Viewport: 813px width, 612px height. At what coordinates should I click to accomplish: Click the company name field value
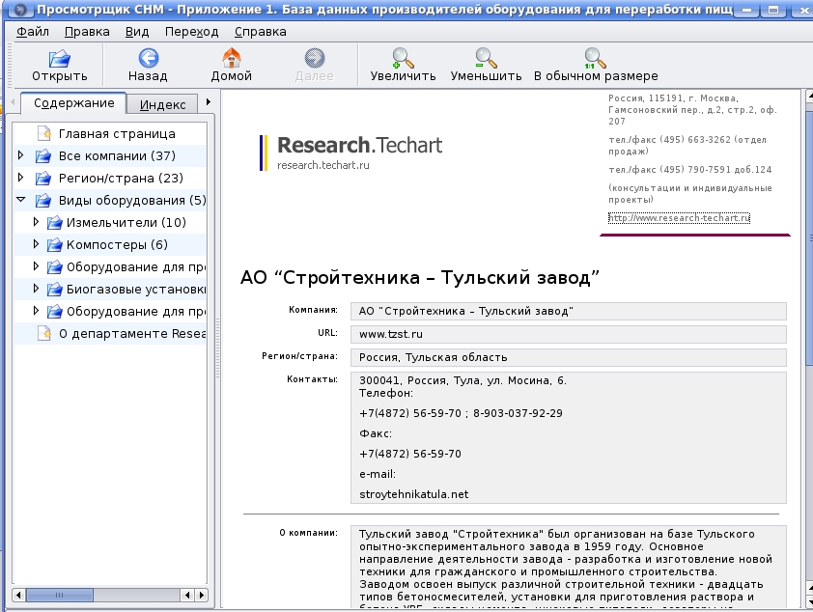tap(569, 312)
